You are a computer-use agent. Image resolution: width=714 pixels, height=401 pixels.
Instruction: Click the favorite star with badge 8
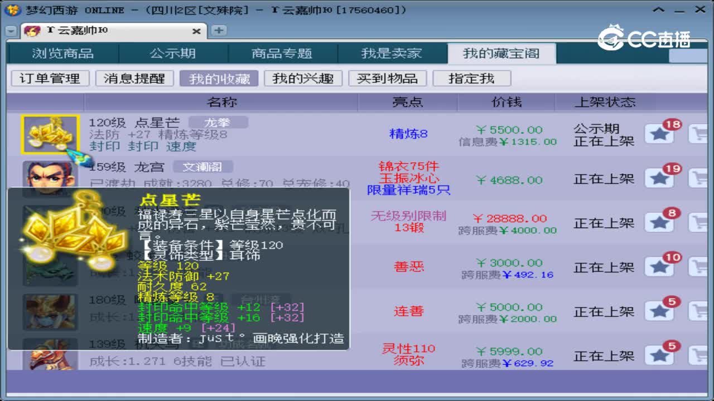(659, 223)
